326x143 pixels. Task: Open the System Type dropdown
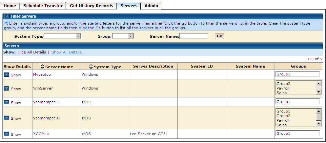78,36
